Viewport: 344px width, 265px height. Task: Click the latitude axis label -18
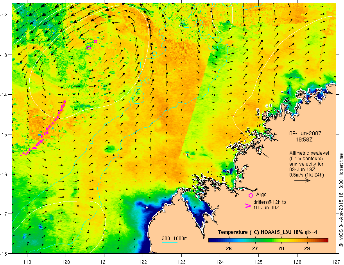tap(4, 253)
